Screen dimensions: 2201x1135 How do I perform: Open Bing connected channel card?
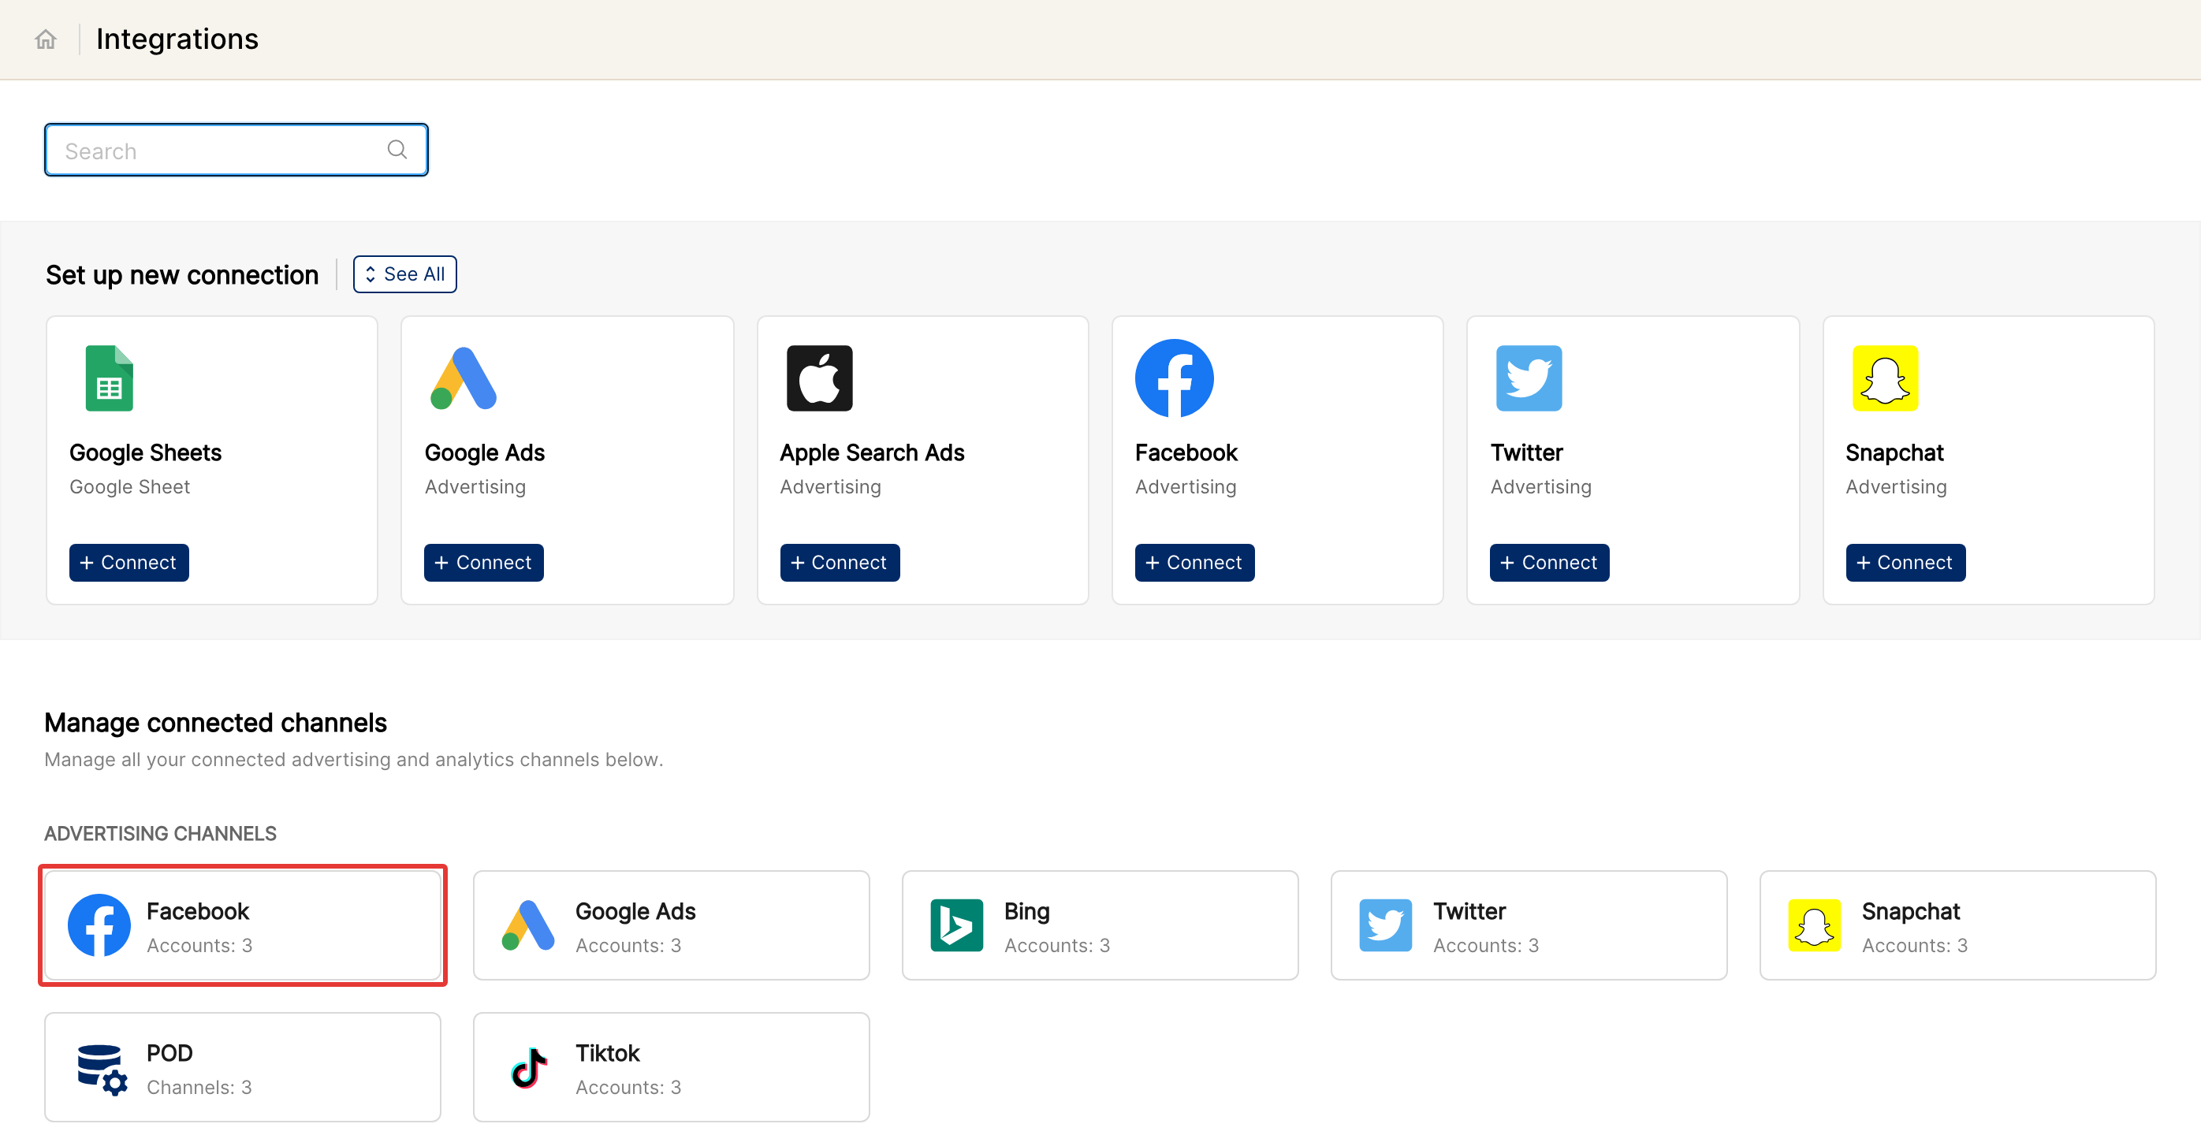1100,926
